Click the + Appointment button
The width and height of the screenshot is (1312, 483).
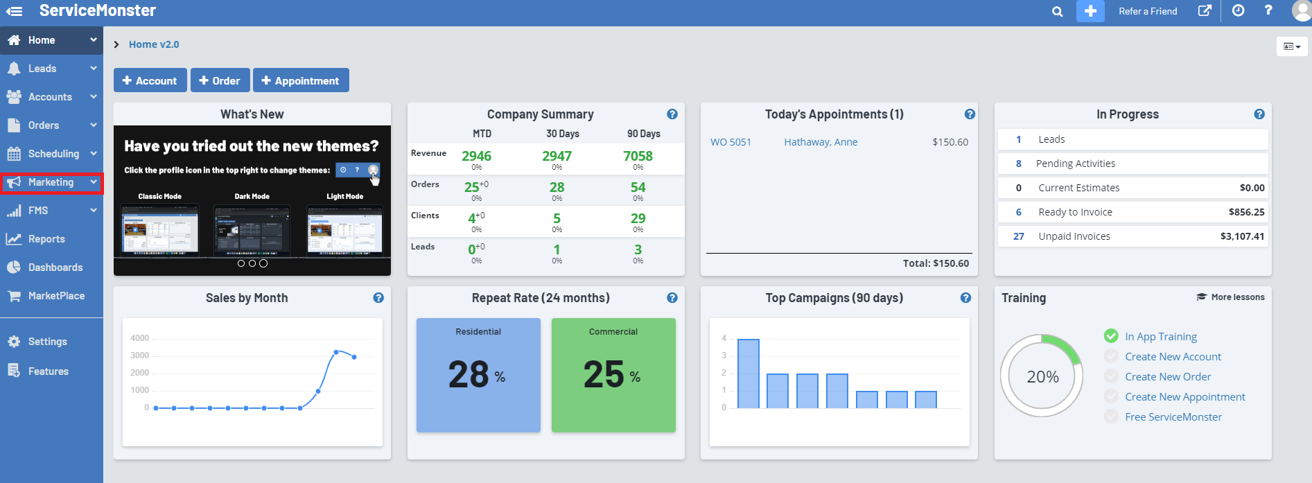[x=300, y=80]
